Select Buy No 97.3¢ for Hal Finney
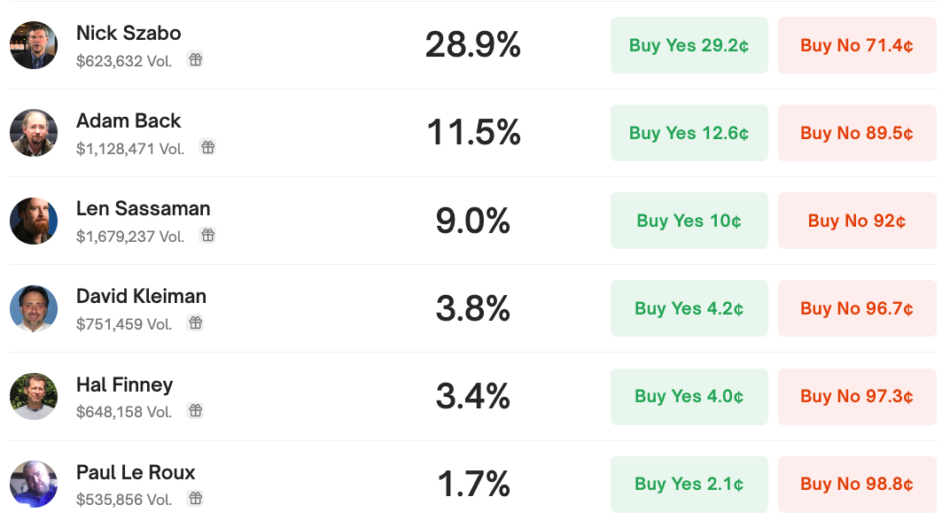Image resolution: width=950 pixels, height=528 pixels. (857, 397)
